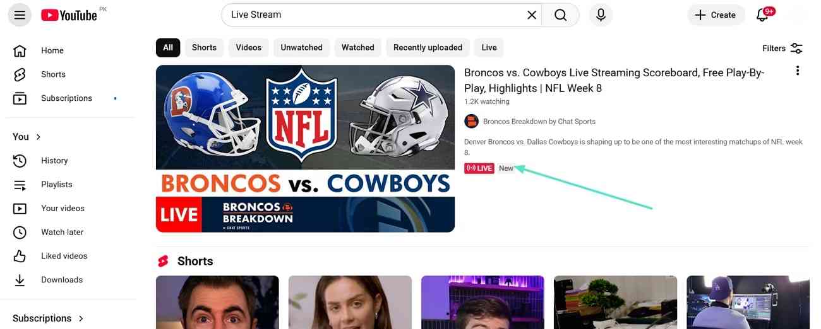Click the Denver Broncos description text
Viewport: 821px width, 329px height.
point(633,147)
